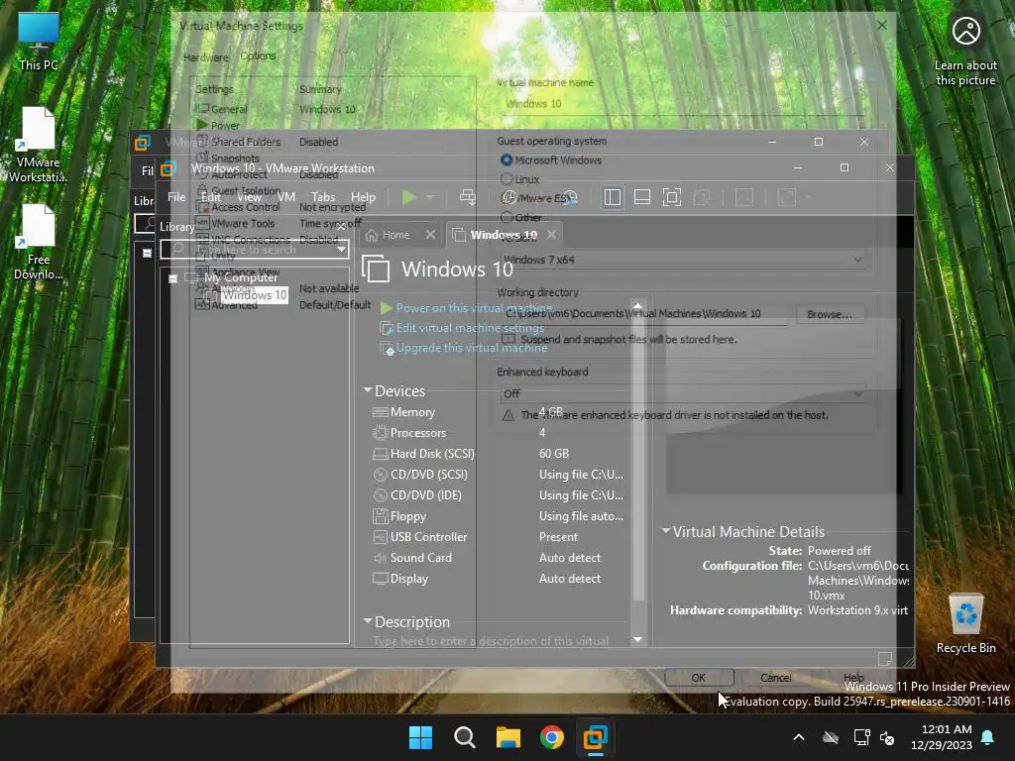Click Send Ctrl+Alt+Del toolbar icon
This screenshot has height=761, width=1015.
tap(468, 197)
